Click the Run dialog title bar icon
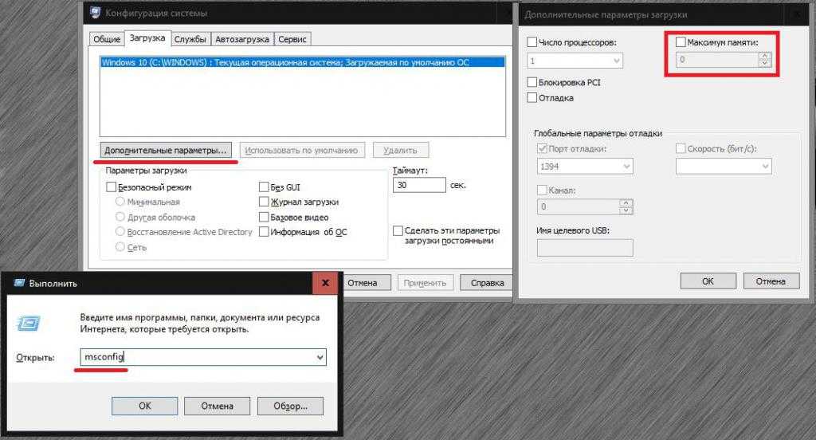The width and height of the screenshot is (816, 440). (16, 283)
